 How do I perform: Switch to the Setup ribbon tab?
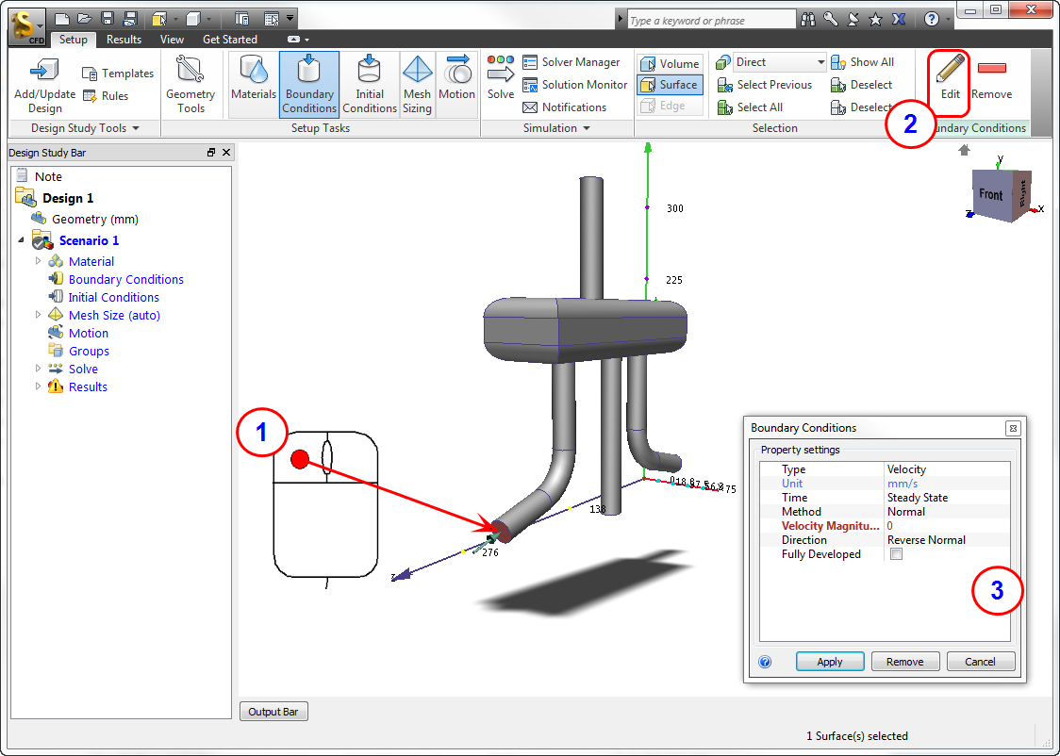pos(73,40)
